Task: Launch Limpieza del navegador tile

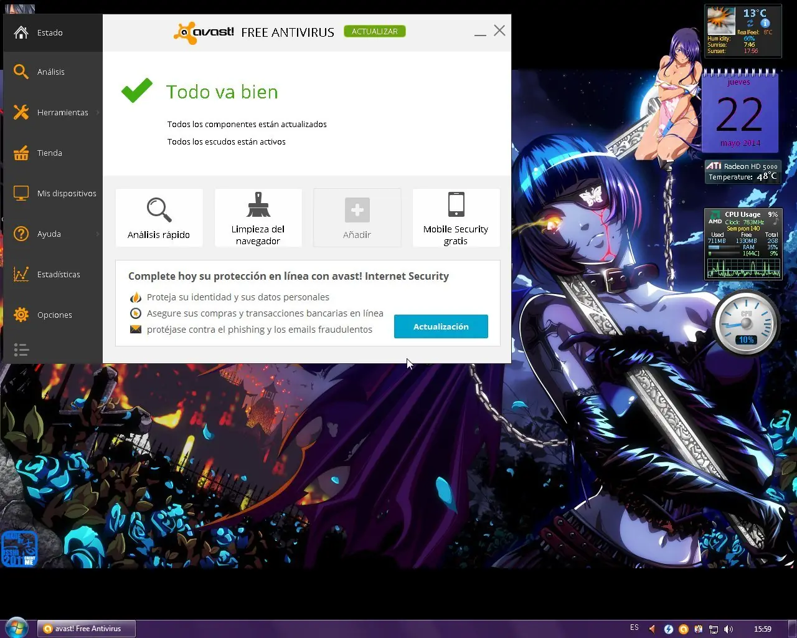Action: pos(258,217)
